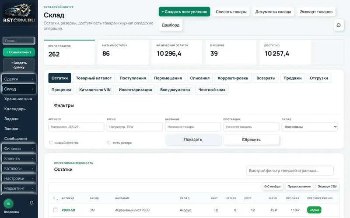Viewport: 350px width, 218px height.
Task: Open the Поступления tab
Action: (133, 78)
